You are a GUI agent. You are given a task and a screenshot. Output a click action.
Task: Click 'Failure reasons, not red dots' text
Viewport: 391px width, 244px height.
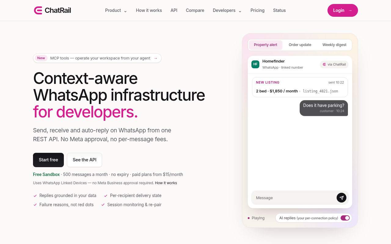[67, 205]
